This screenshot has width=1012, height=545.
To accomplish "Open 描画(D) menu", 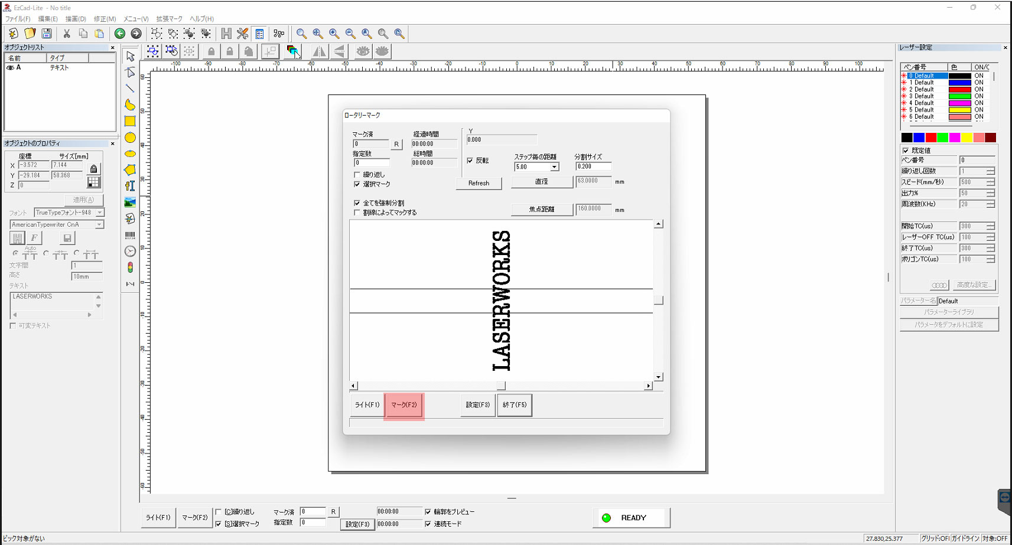I will [x=76, y=19].
